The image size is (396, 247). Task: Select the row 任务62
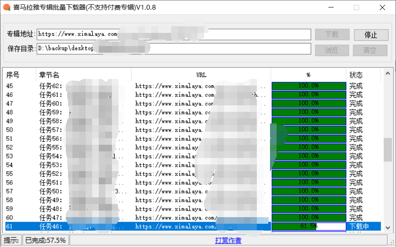(193, 86)
